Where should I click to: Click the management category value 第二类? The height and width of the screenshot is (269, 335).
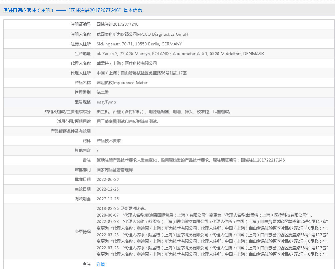[103, 92]
